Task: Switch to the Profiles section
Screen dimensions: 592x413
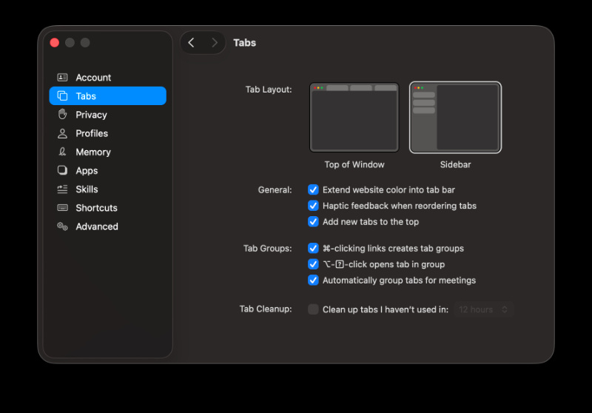Action: coord(107,133)
